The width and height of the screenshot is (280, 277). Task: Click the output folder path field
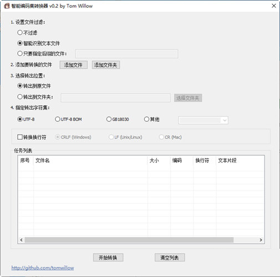[116, 98]
